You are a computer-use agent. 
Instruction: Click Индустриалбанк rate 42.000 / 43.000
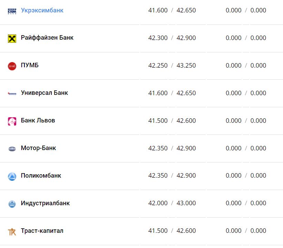tap(172, 204)
